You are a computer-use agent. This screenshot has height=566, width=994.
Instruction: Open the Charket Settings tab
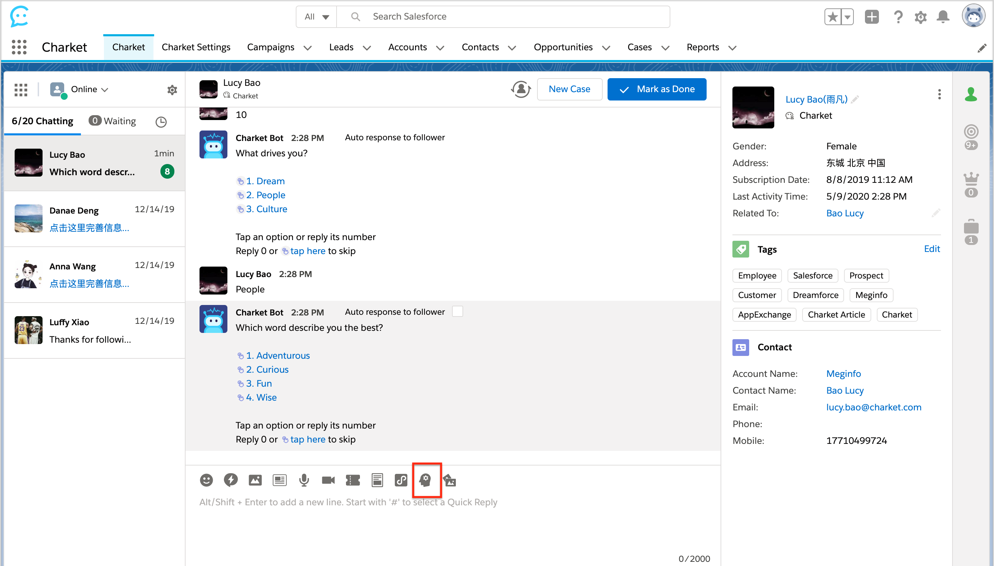(196, 47)
